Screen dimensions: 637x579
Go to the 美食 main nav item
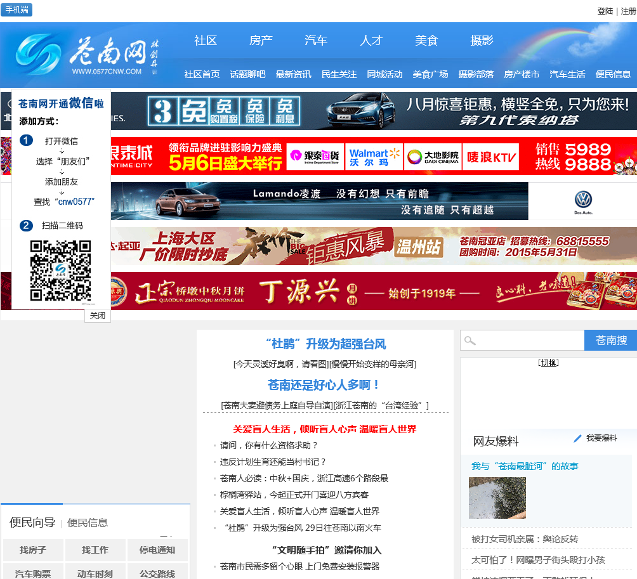[x=426, y=40]
